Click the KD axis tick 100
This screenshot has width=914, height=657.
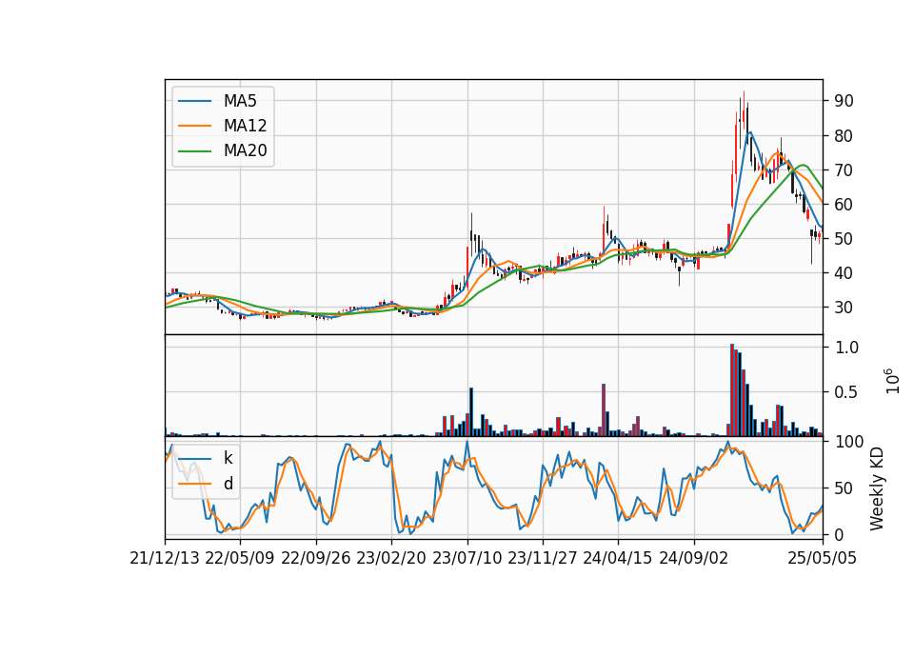[848, 442]
